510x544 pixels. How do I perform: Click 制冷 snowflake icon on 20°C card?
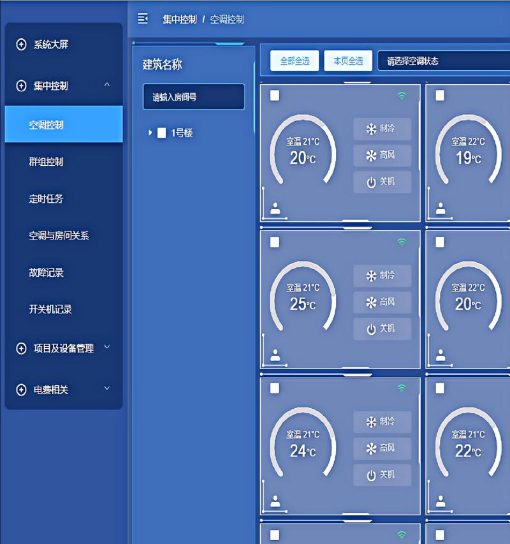coord(371,129)
